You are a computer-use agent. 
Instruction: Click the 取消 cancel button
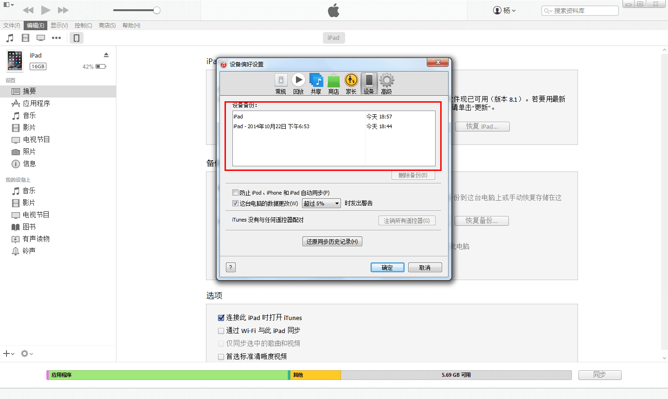coord(425,268)
